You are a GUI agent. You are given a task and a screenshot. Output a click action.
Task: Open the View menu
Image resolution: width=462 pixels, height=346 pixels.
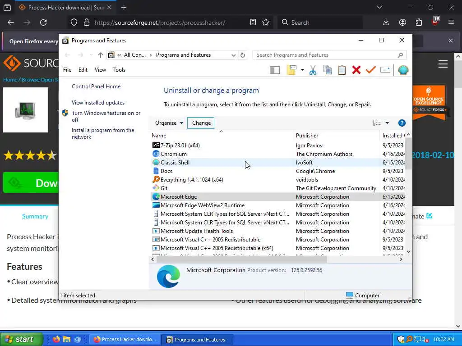coord(100,70)
